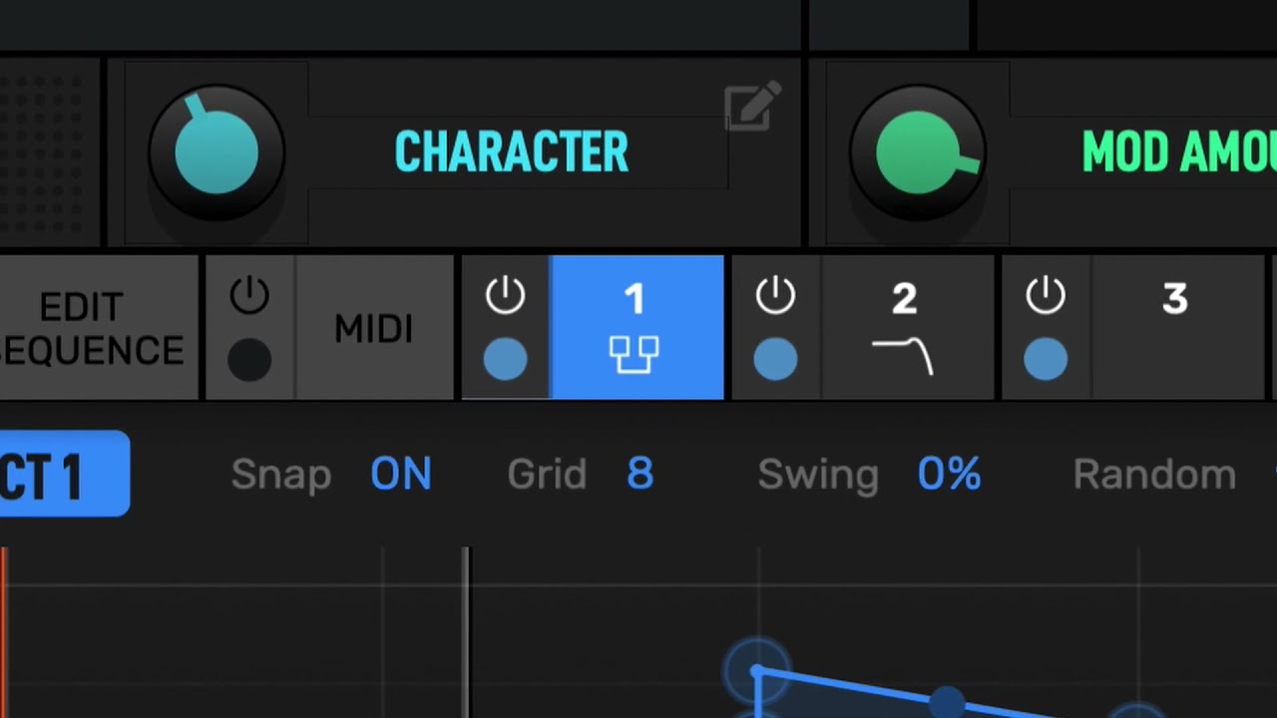This screenshot has width=1277, height=718.
Task: Toggle the power icon for slot 2
Action: (x=775, y=296)
